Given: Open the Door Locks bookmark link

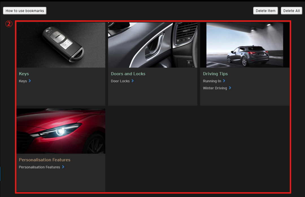Looking at the screenshot, I should pos(120,81).
